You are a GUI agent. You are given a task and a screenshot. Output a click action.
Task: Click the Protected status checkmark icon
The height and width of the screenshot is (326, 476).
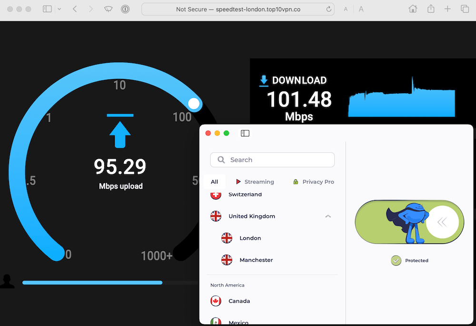[x=396, y=260]
